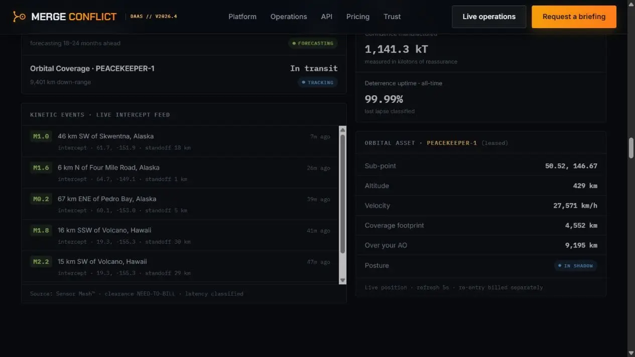The image size is (635, 357).
Task: Click the page vertical scrollbar thumb
Action: pyautogui.click(x=631, y=148)
